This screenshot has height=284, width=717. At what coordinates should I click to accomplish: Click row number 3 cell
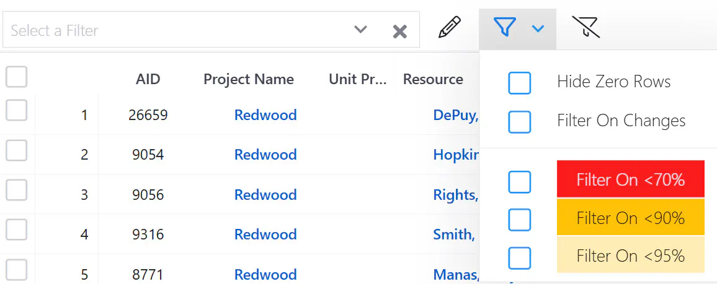tap(84, 195)
